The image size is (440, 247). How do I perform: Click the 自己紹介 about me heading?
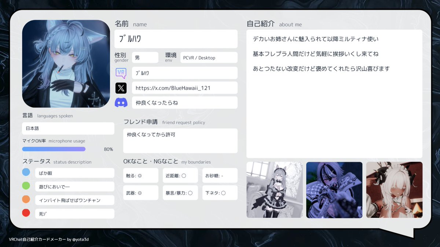click(x=274, y=24)
